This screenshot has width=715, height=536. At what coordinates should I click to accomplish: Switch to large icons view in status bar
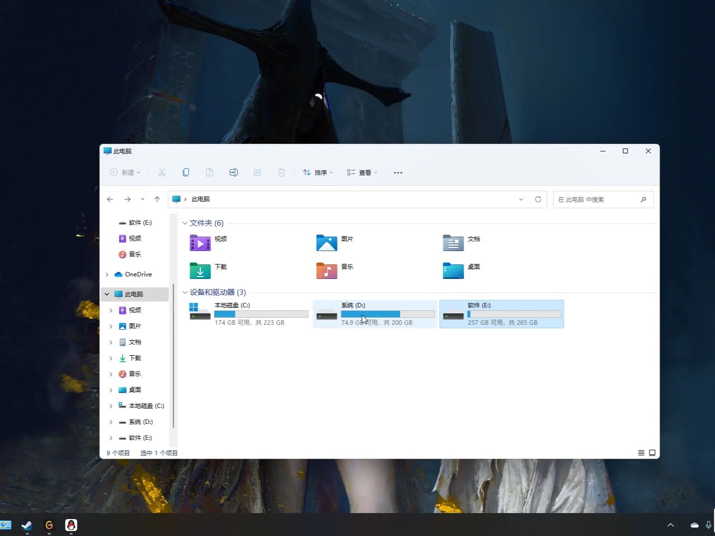[652, 453]
